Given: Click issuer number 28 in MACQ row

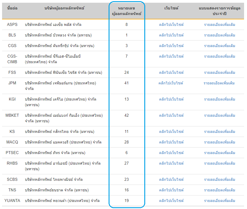Looking at the screenshot, I should [x=127, y=142].
